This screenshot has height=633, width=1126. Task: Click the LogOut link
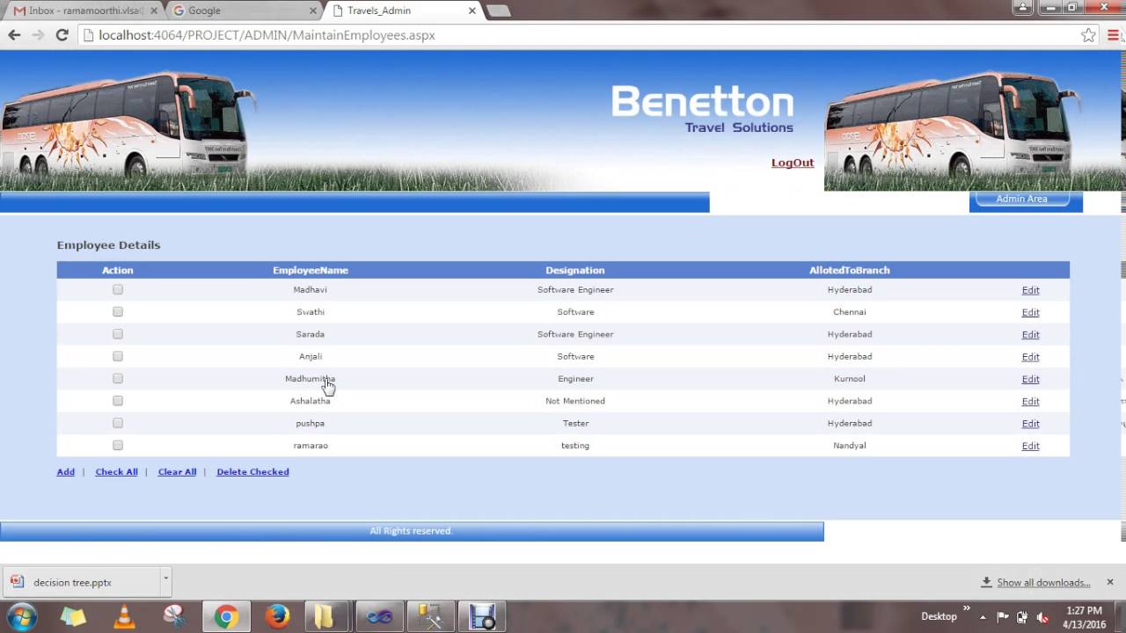pos(793,163)
